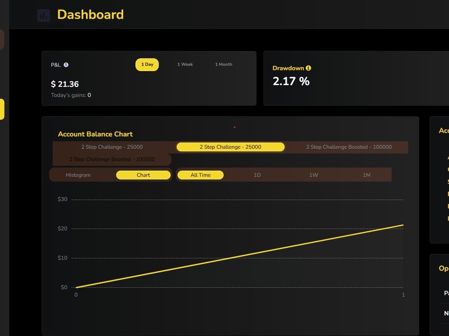Click the $0 axis label
The height and width of the screenshot is (336, 449).
tap(64, 287)
